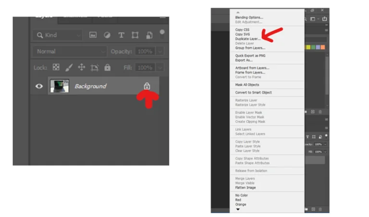The image size is (369, 217).
Task: Expand the Fill slider arrow in left panel
Action: tap(160, 68)
